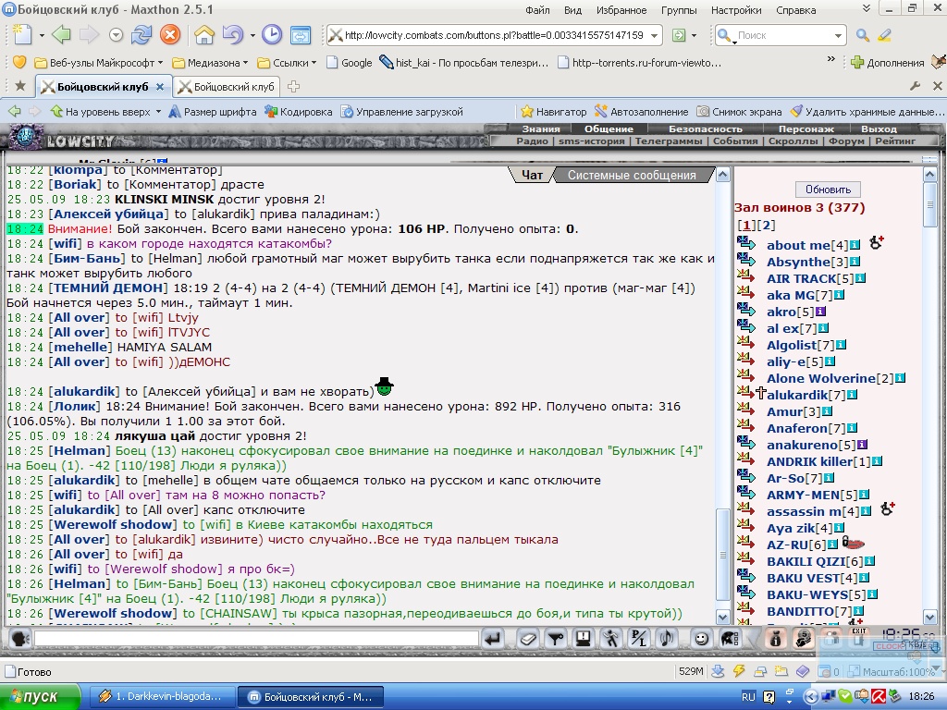Click the funnel filter icon in chat bar
This screenshot has height=710, width=947.
556,638
